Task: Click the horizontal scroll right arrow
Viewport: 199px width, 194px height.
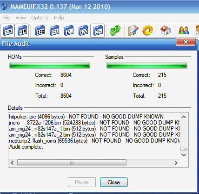Action: (176, 163)
